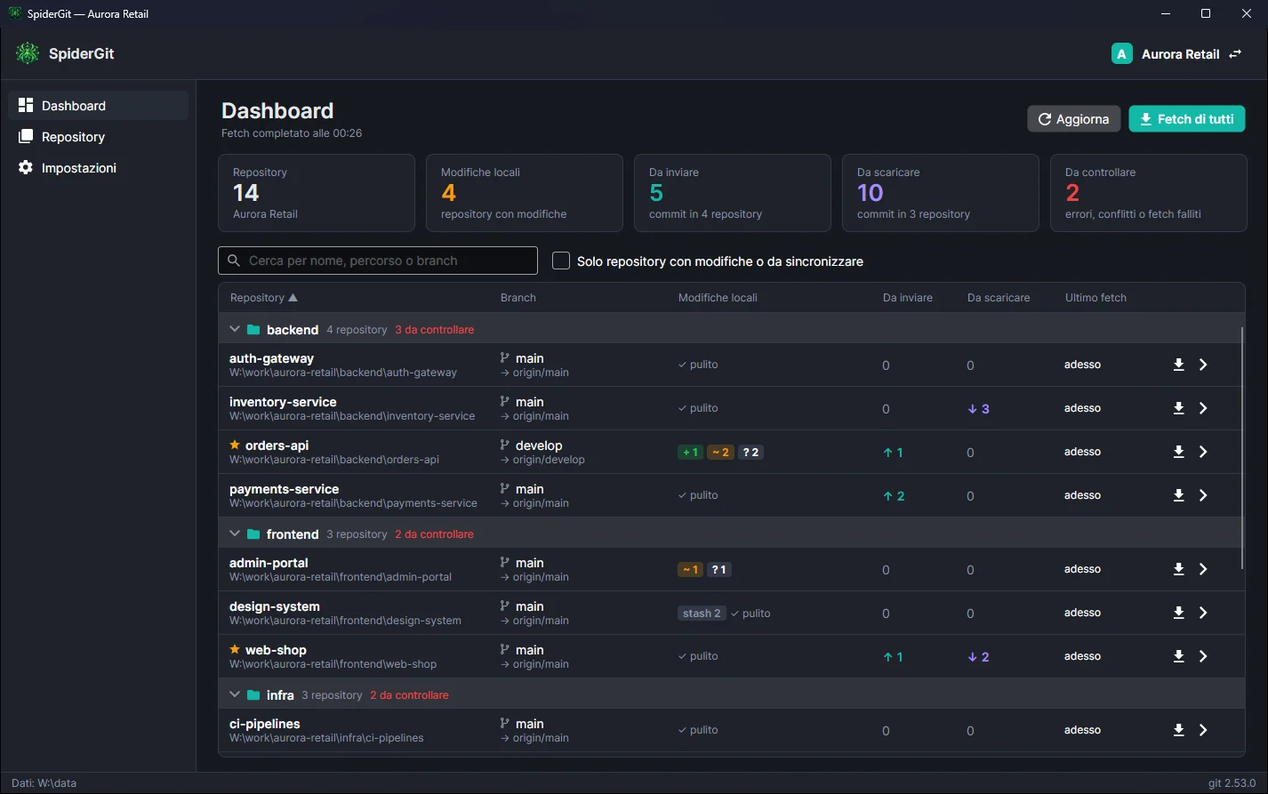Open web-shop details via right chevron
Image resolution: width=1268 pixels, height=794 pixels.
(x=1203, y=656)
